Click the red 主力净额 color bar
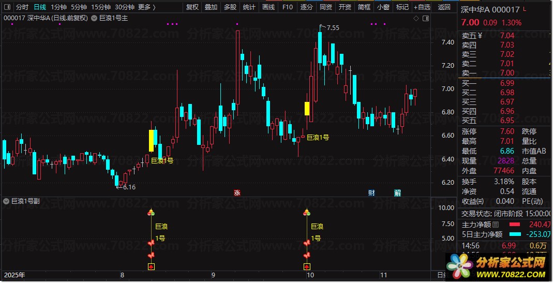Viewport: 554px width, 283px height. click(515, 225)
